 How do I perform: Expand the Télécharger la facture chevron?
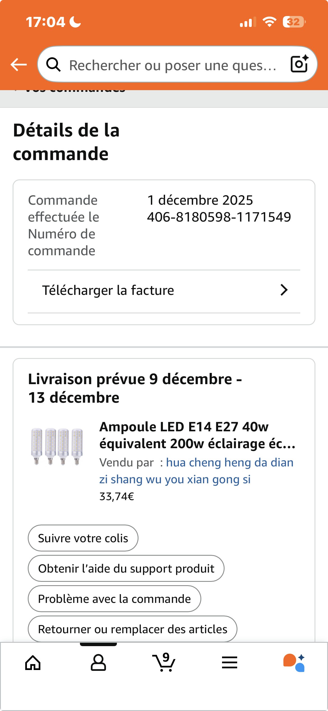click(284, 290)
